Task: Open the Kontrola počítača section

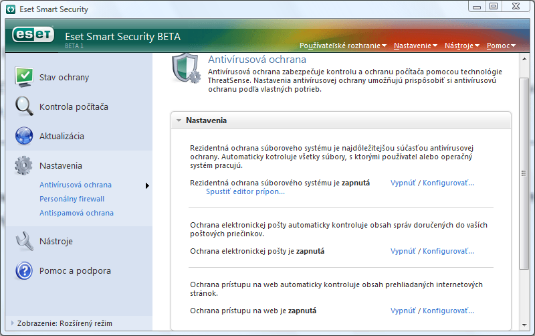Action: pyautogui.click(x=74, y=107)
